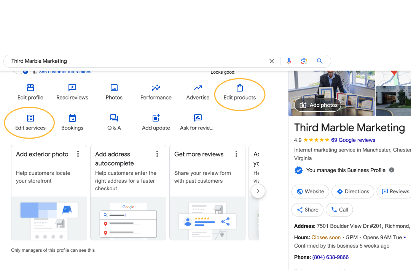The width and height of the screenshot is (411, 270).
Task: Click the verified checkmark badge
Action: point(299,171)
